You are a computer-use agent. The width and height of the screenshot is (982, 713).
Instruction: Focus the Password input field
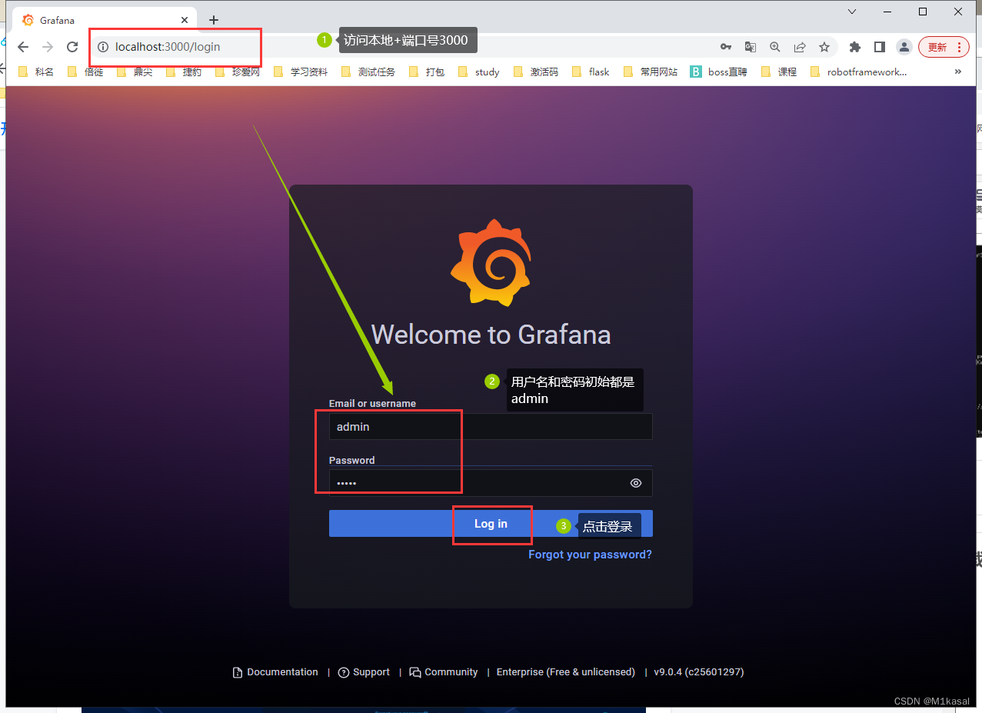[x=491, y=483]
